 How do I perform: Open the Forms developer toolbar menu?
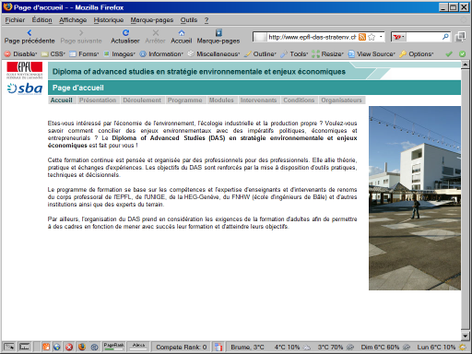[84, 54]
